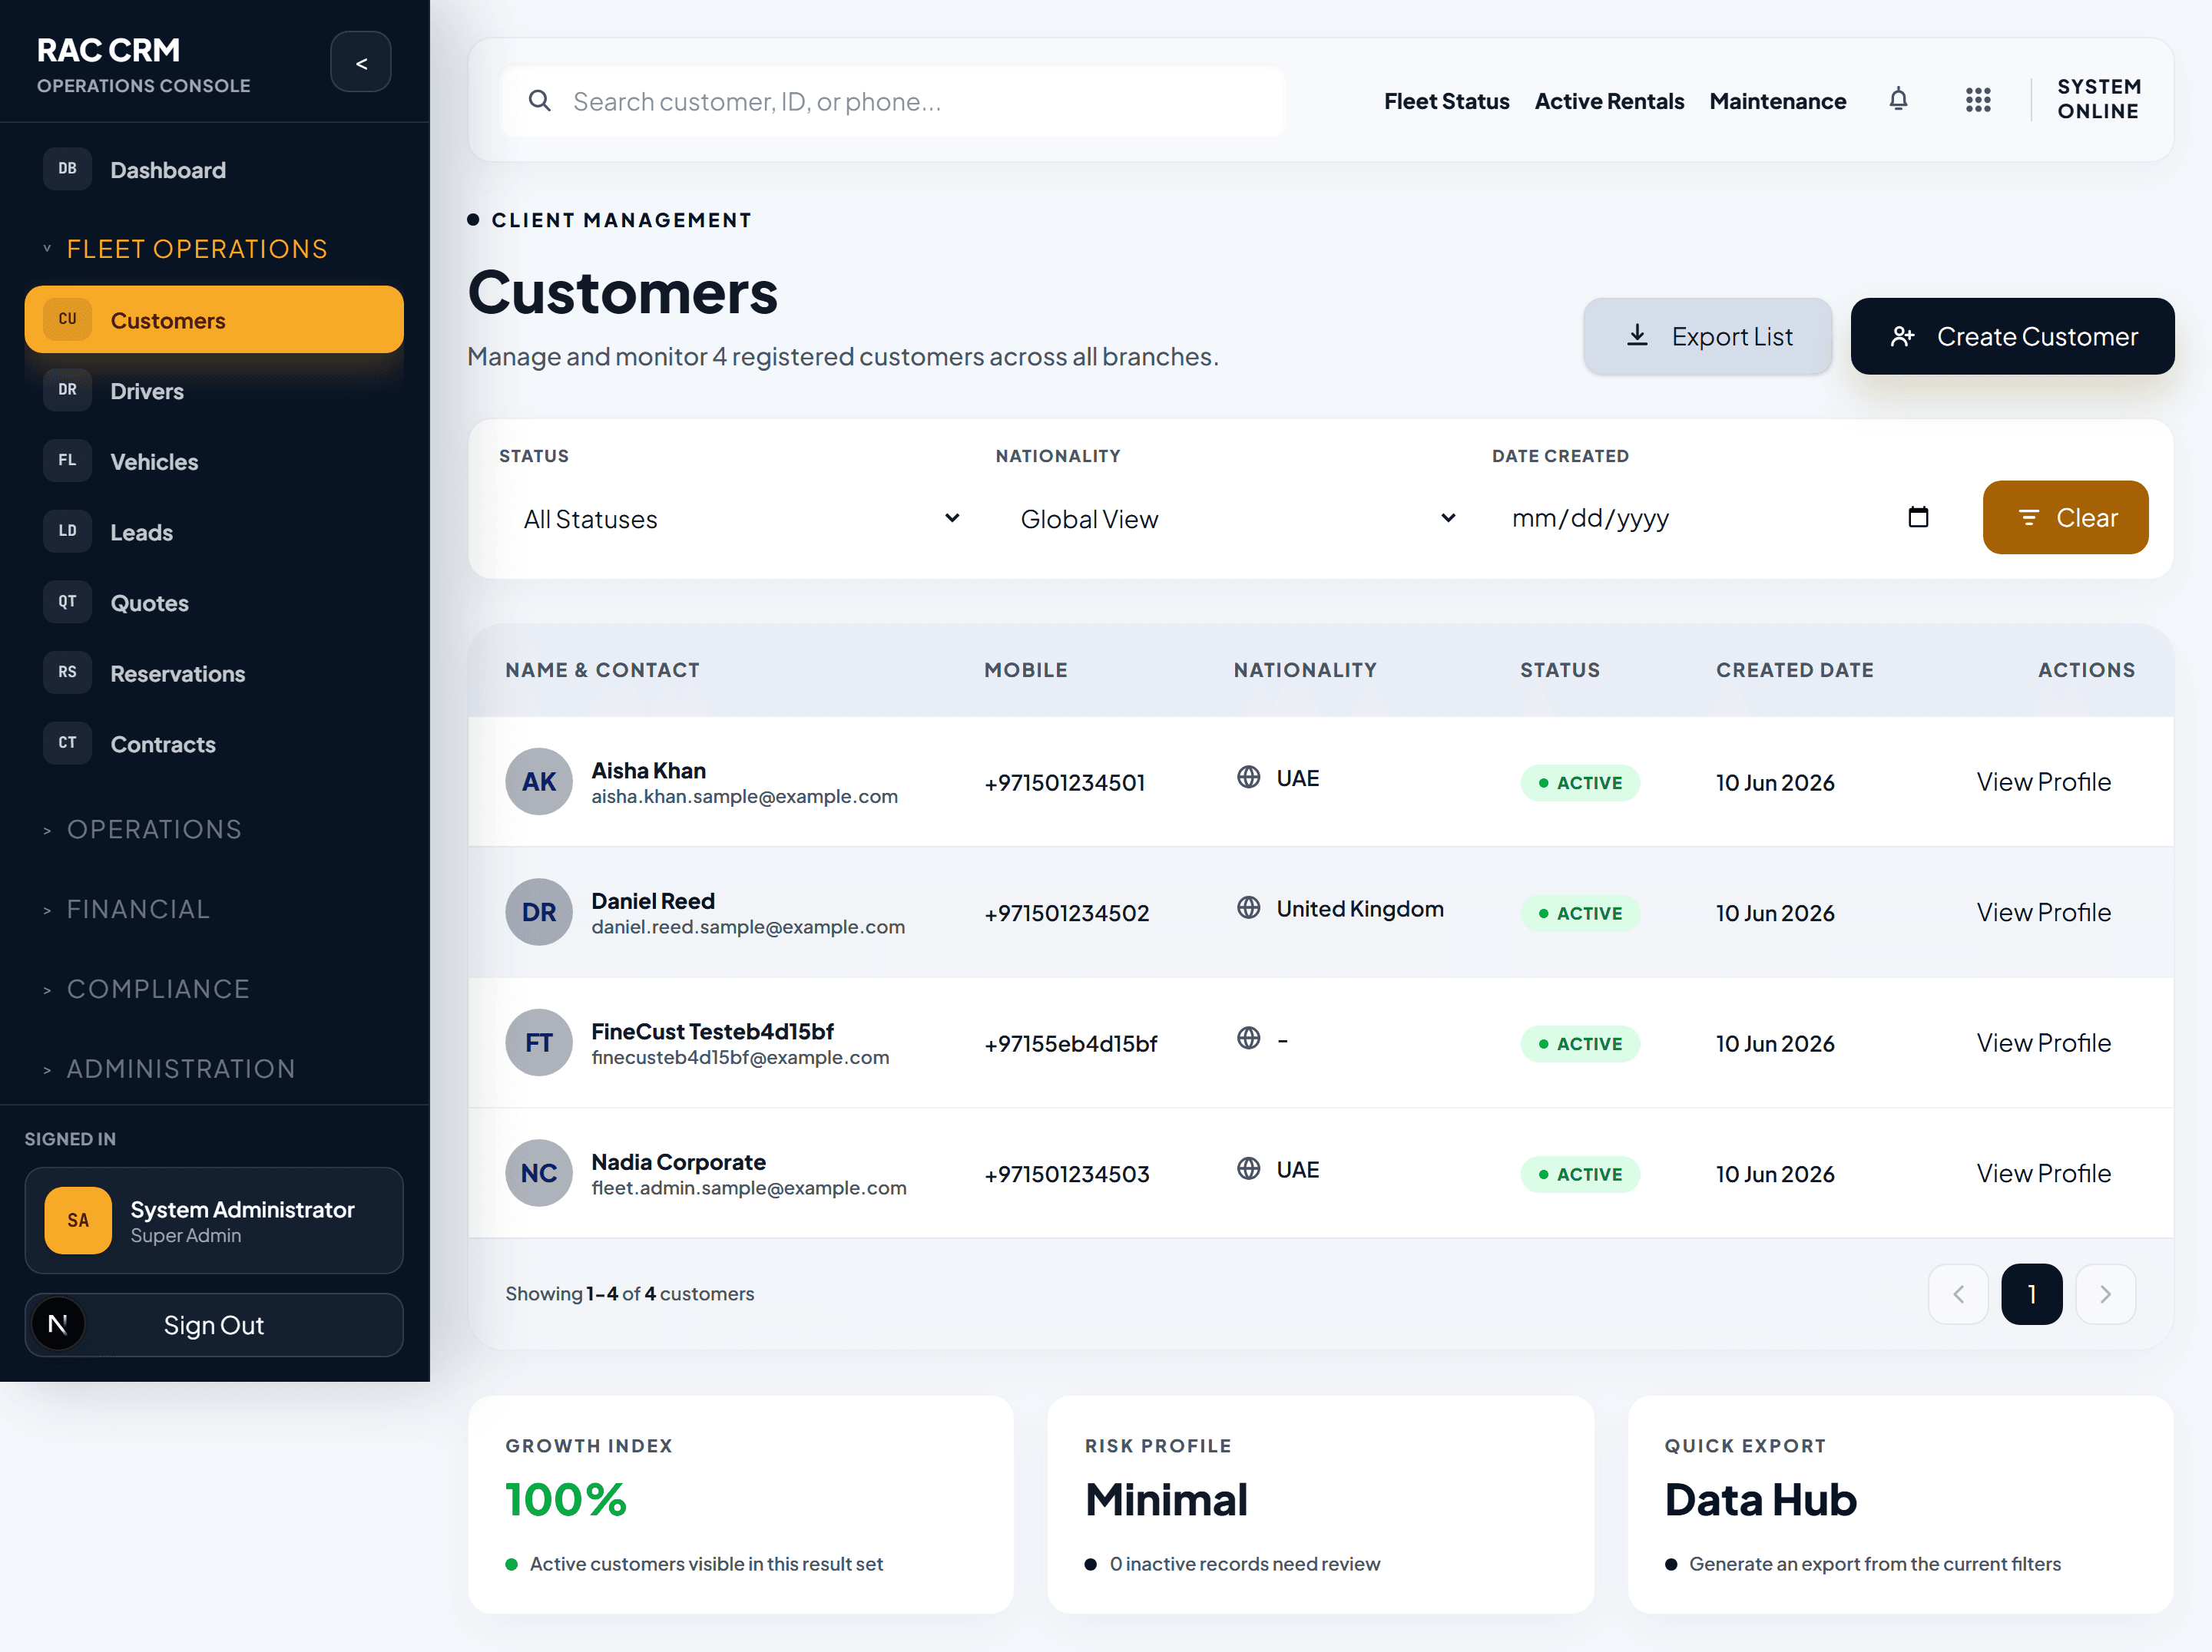Go to previous page arrow
This screenshot has height=1652, width=2212.
(x=1958, y=1294)
